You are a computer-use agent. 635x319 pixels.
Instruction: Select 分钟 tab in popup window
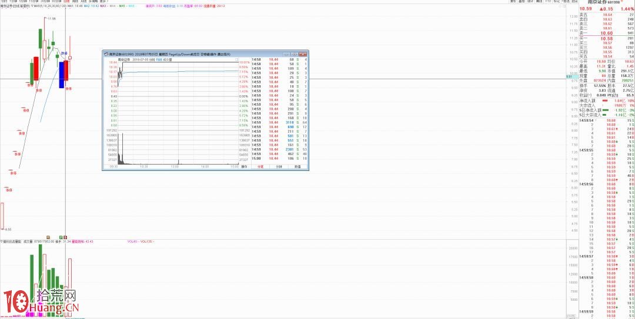pyautogui.click(x=279, y=166)
